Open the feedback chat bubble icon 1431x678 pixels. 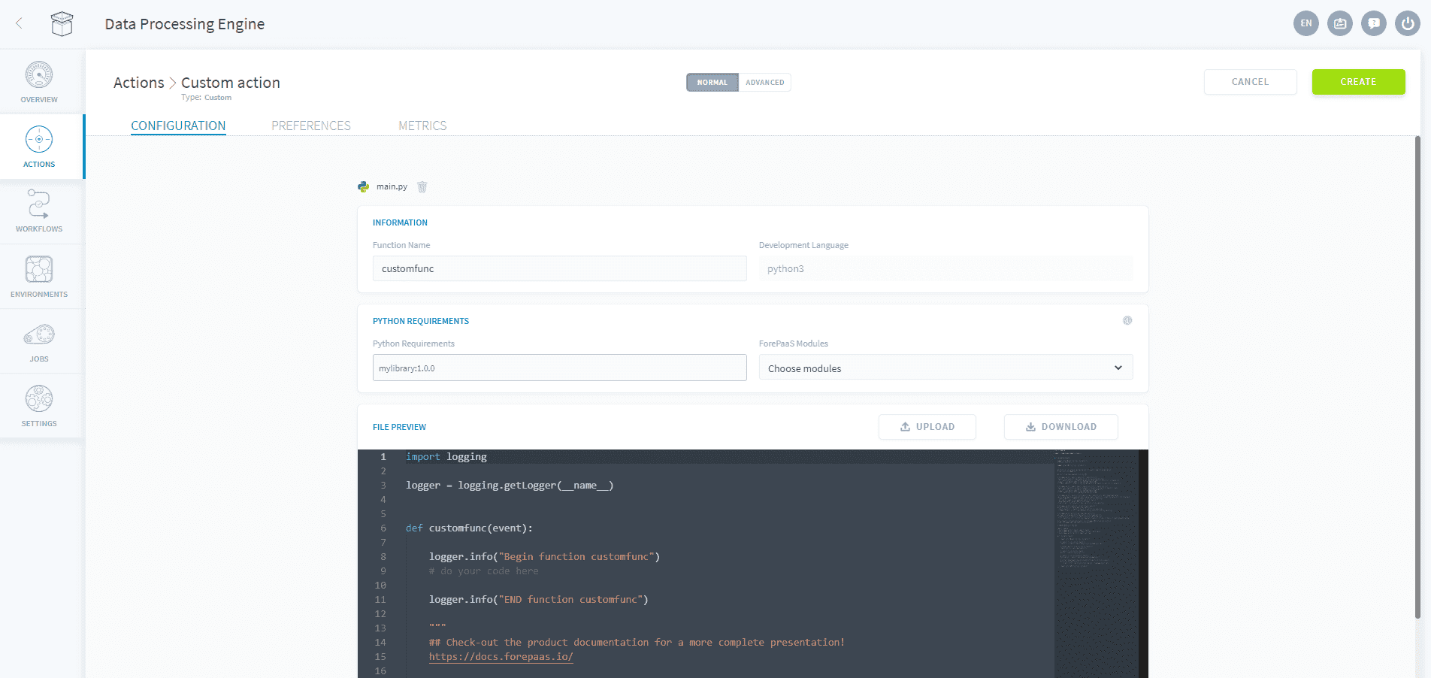coord(1374,23)
